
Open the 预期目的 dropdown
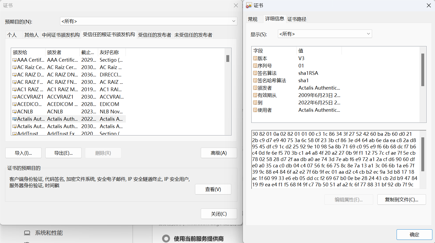coord(149,21)
